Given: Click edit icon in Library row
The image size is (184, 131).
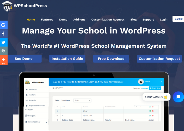Looking at the screenshot, I should tap(150, 111).
